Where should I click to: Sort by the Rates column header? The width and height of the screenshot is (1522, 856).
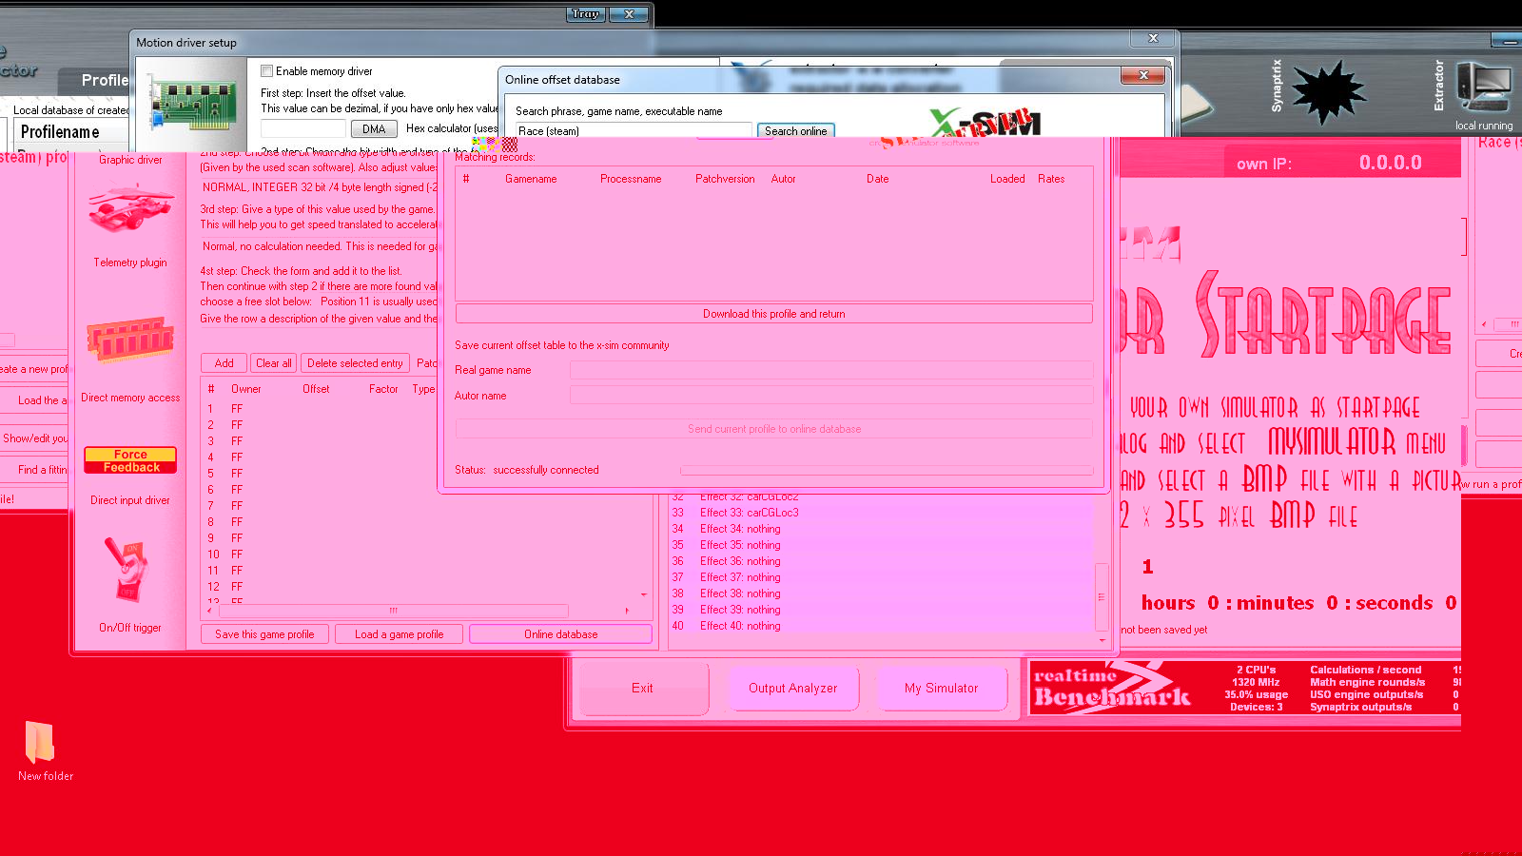coord(1051,179)
